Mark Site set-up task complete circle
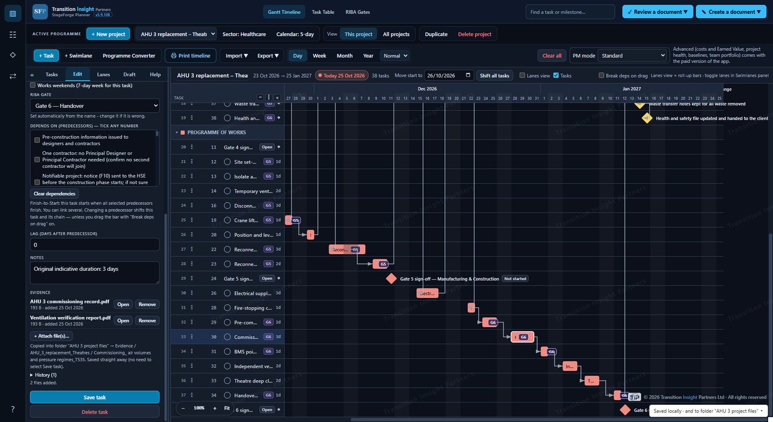This screenshot has height=422, width=773. pyautogui.click(x=227, y=161)
